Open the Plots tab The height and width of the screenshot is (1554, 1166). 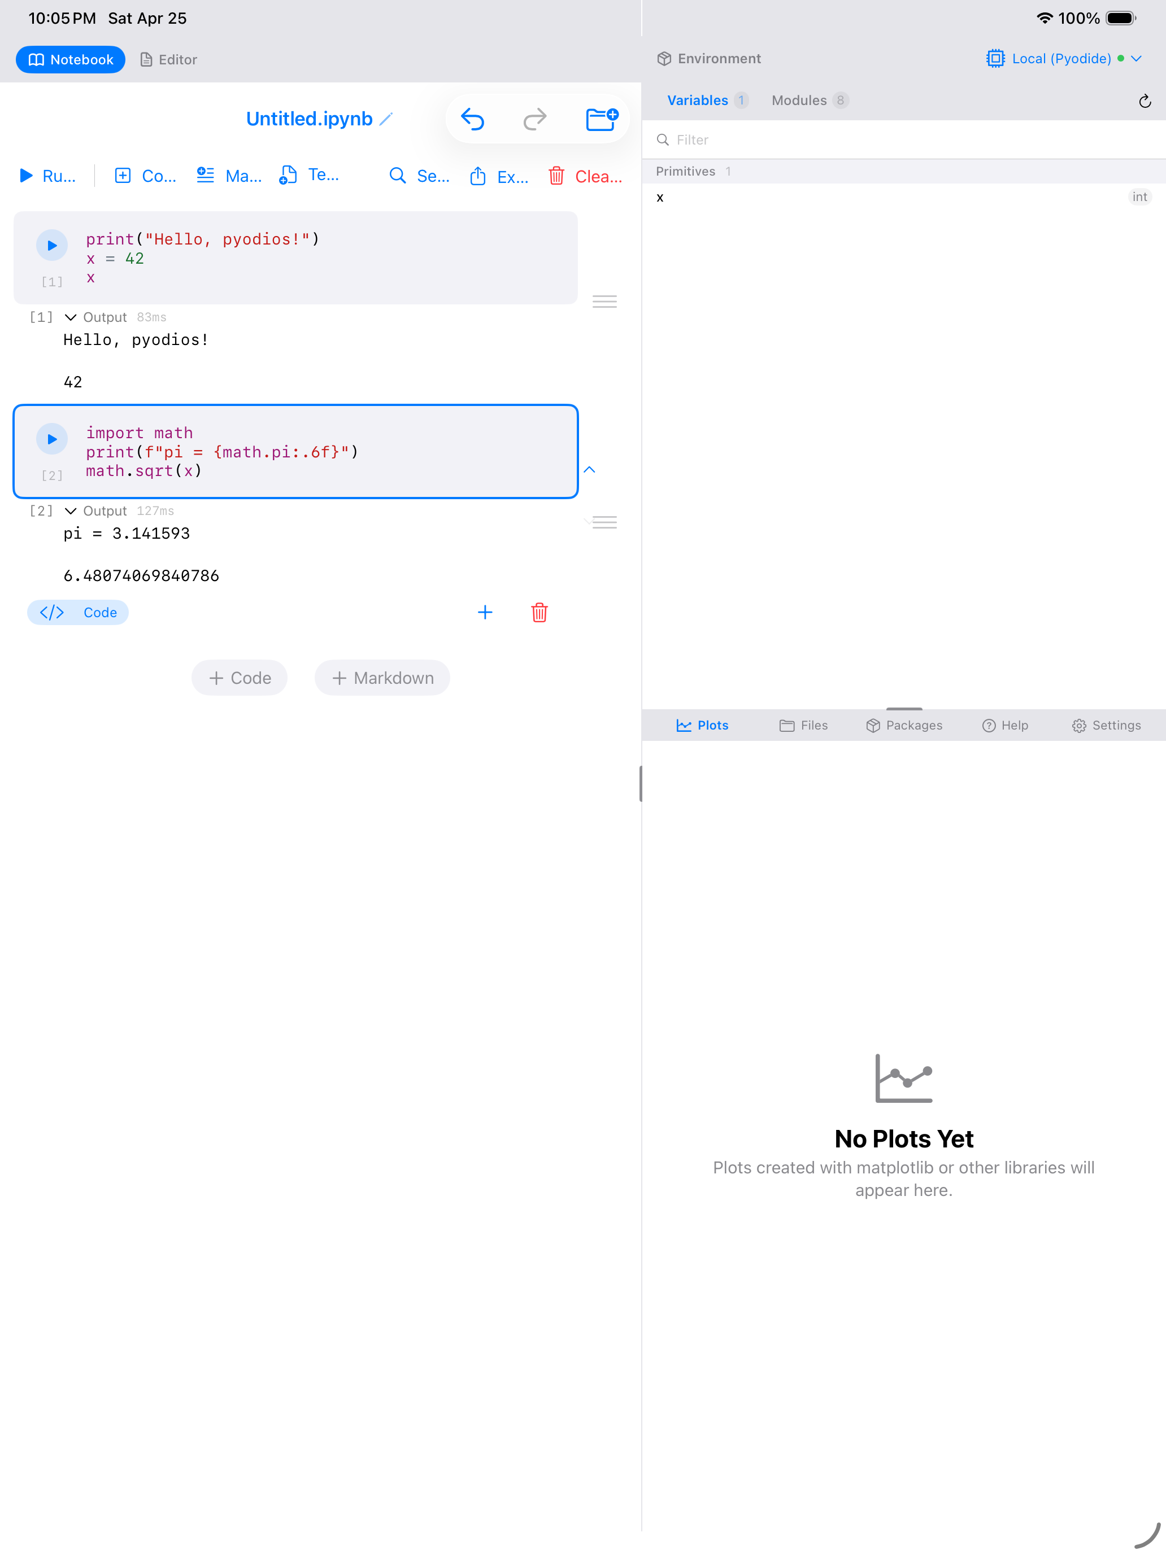(702, 726)
